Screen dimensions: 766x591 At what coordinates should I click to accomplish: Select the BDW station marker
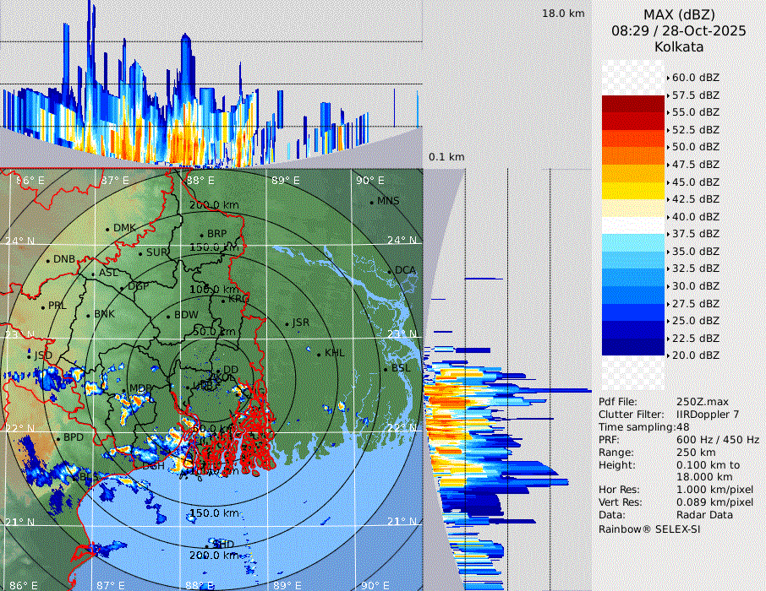point(169,317)
